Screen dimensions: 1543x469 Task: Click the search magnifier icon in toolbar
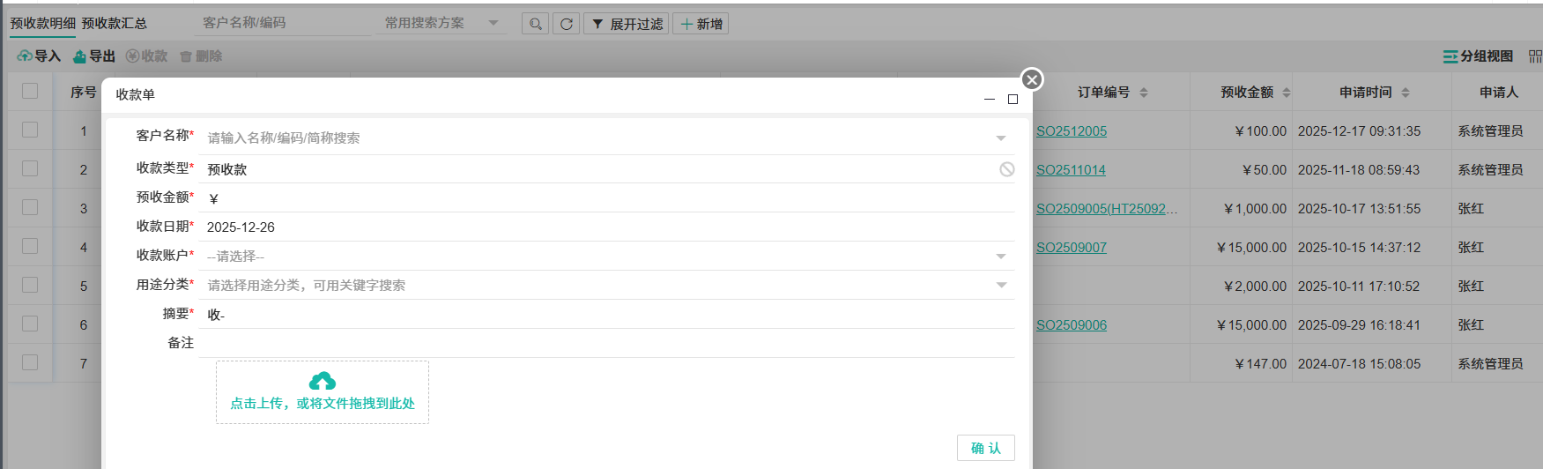pyautogui.click(x=535, y=24)
